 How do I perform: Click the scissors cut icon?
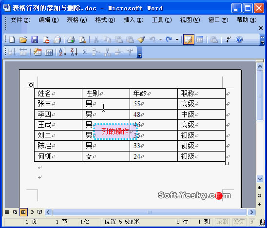[x=96, y=39]
